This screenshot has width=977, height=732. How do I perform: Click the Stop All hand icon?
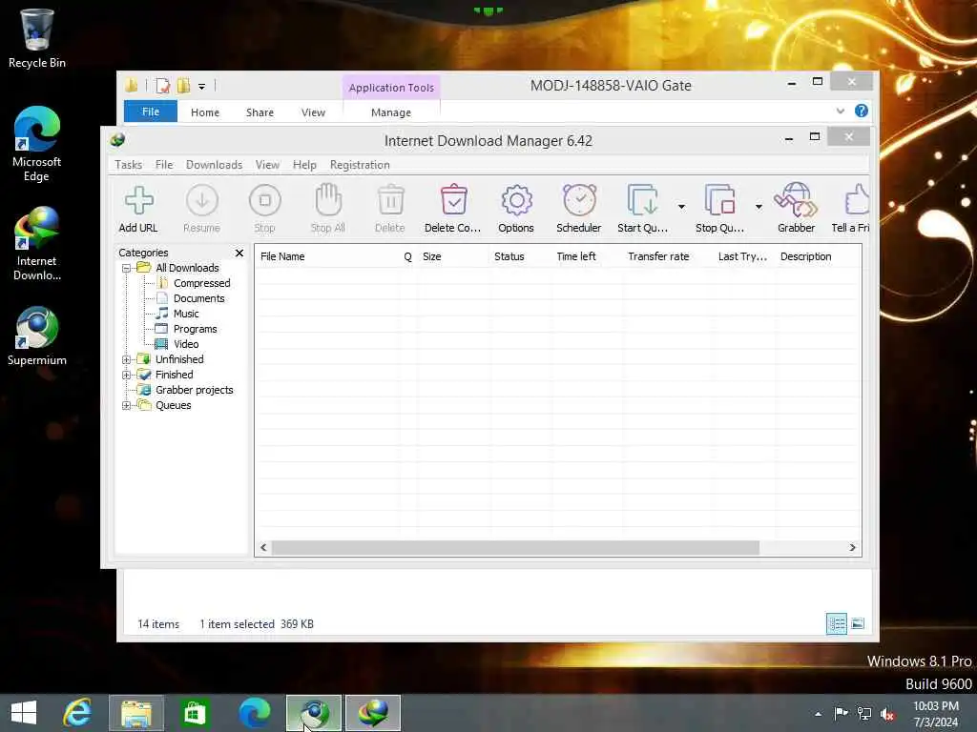point(328,199)
